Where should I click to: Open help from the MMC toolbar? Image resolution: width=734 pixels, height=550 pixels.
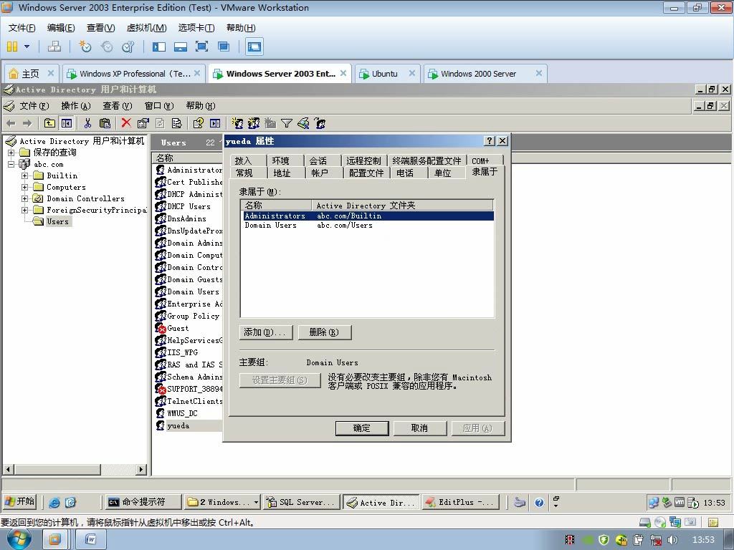click(x=198, y=123)
